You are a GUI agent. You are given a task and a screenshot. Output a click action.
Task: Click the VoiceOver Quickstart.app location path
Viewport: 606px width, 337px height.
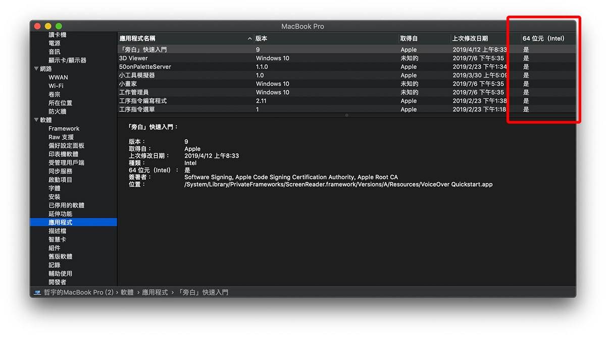coord(338,185)
